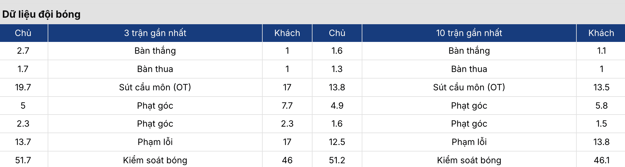The image size is (625, 167).
Task: Click the home fouls value 13.7
Action: coord(23,142)
